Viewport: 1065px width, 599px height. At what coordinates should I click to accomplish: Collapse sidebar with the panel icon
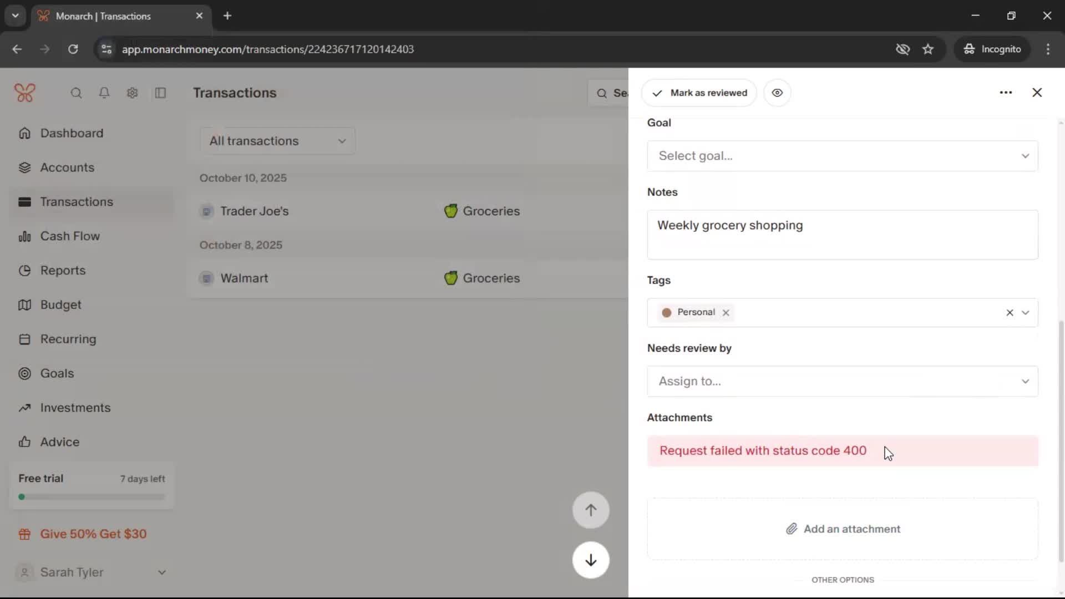point(160,93)
